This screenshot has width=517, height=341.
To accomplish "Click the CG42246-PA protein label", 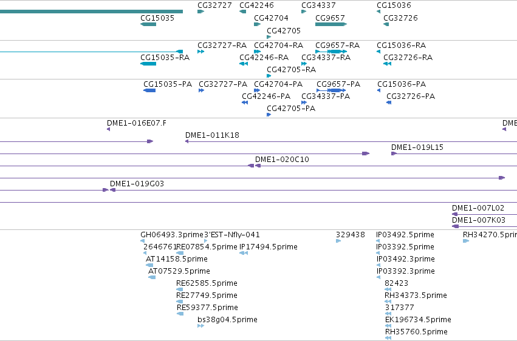I will click(x=266, y=96).
